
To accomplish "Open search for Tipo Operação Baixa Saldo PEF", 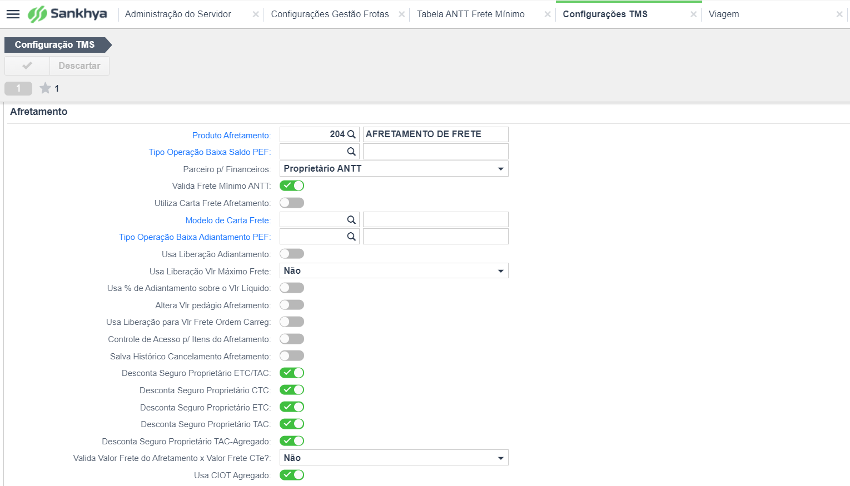I will (x=351, y=152).
